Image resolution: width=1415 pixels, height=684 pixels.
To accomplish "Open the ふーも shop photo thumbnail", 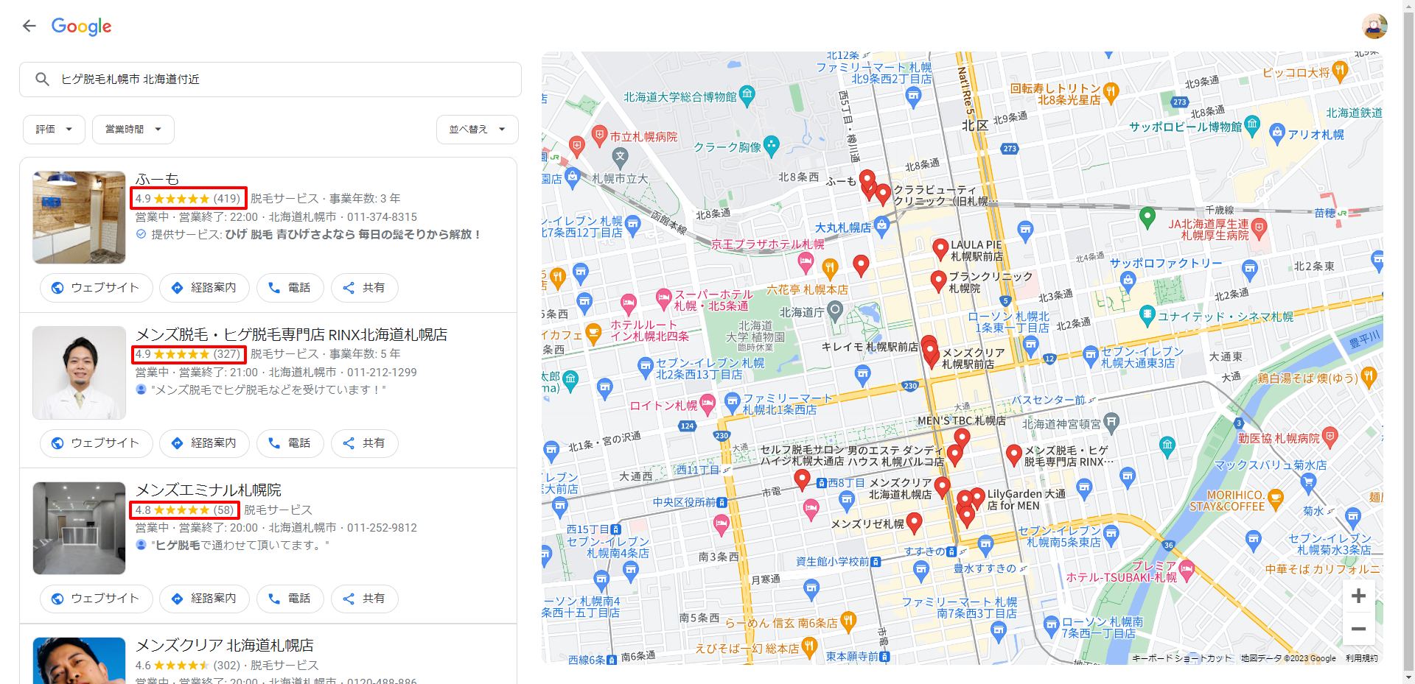I will click(79, 217).
